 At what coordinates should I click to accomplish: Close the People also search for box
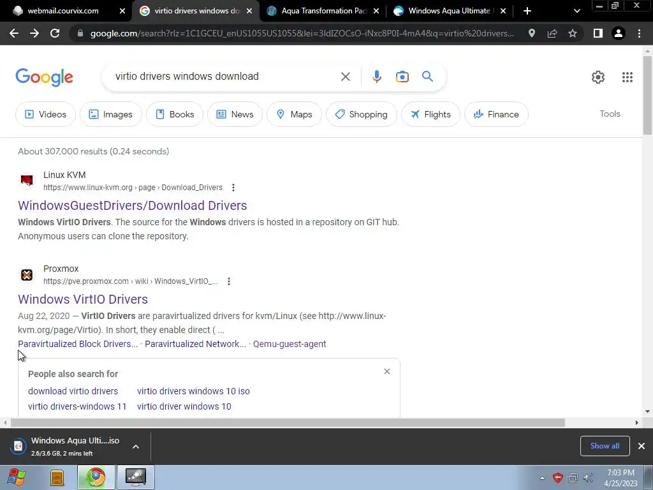coord(387,371)
